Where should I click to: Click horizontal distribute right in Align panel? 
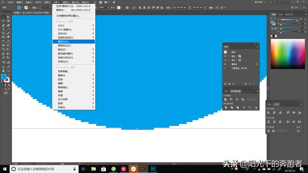point(299,122)
